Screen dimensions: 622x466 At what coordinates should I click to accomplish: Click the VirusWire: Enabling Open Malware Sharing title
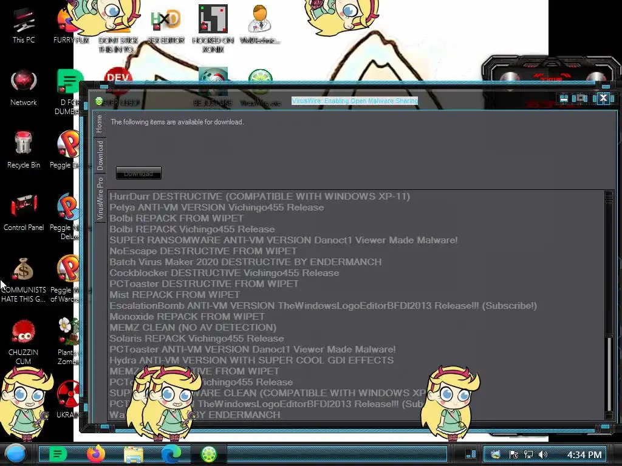tap(355, 101)
